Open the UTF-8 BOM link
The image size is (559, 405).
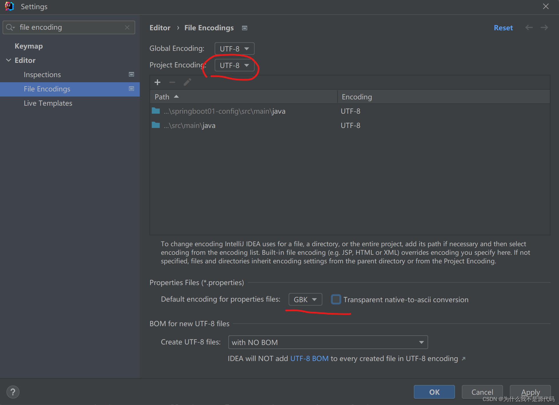pos(309,358)
